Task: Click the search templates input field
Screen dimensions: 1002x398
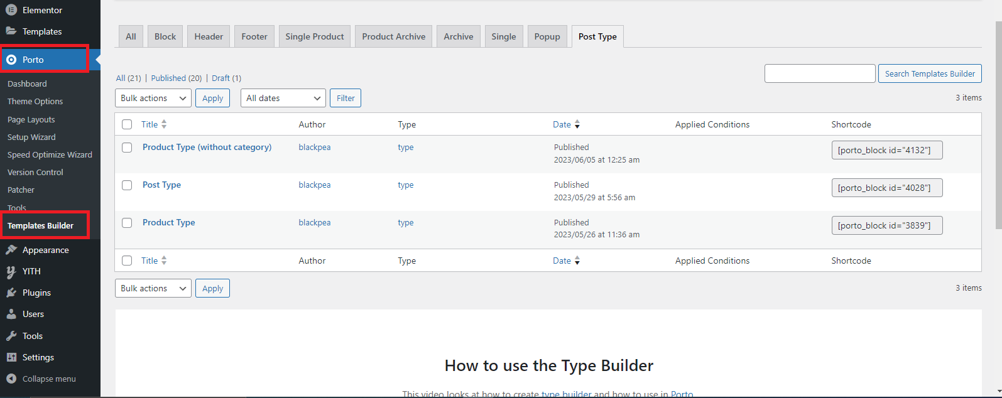Action: tap(820, 73)
